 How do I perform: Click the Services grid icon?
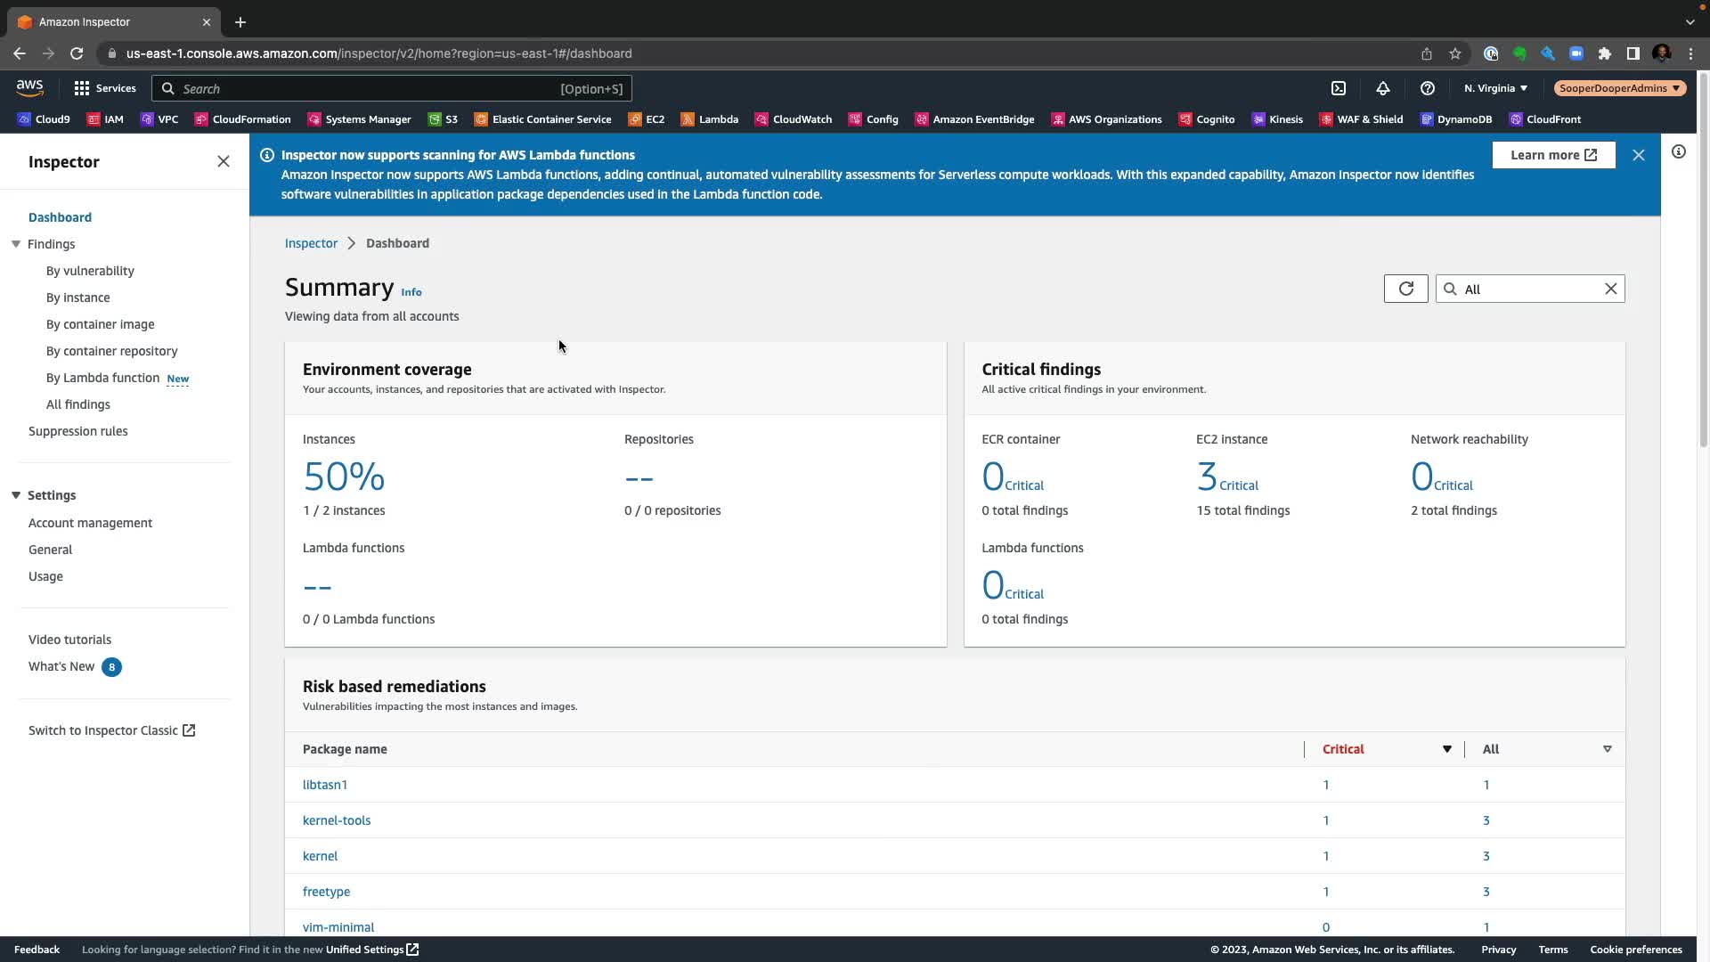[82, 88]
